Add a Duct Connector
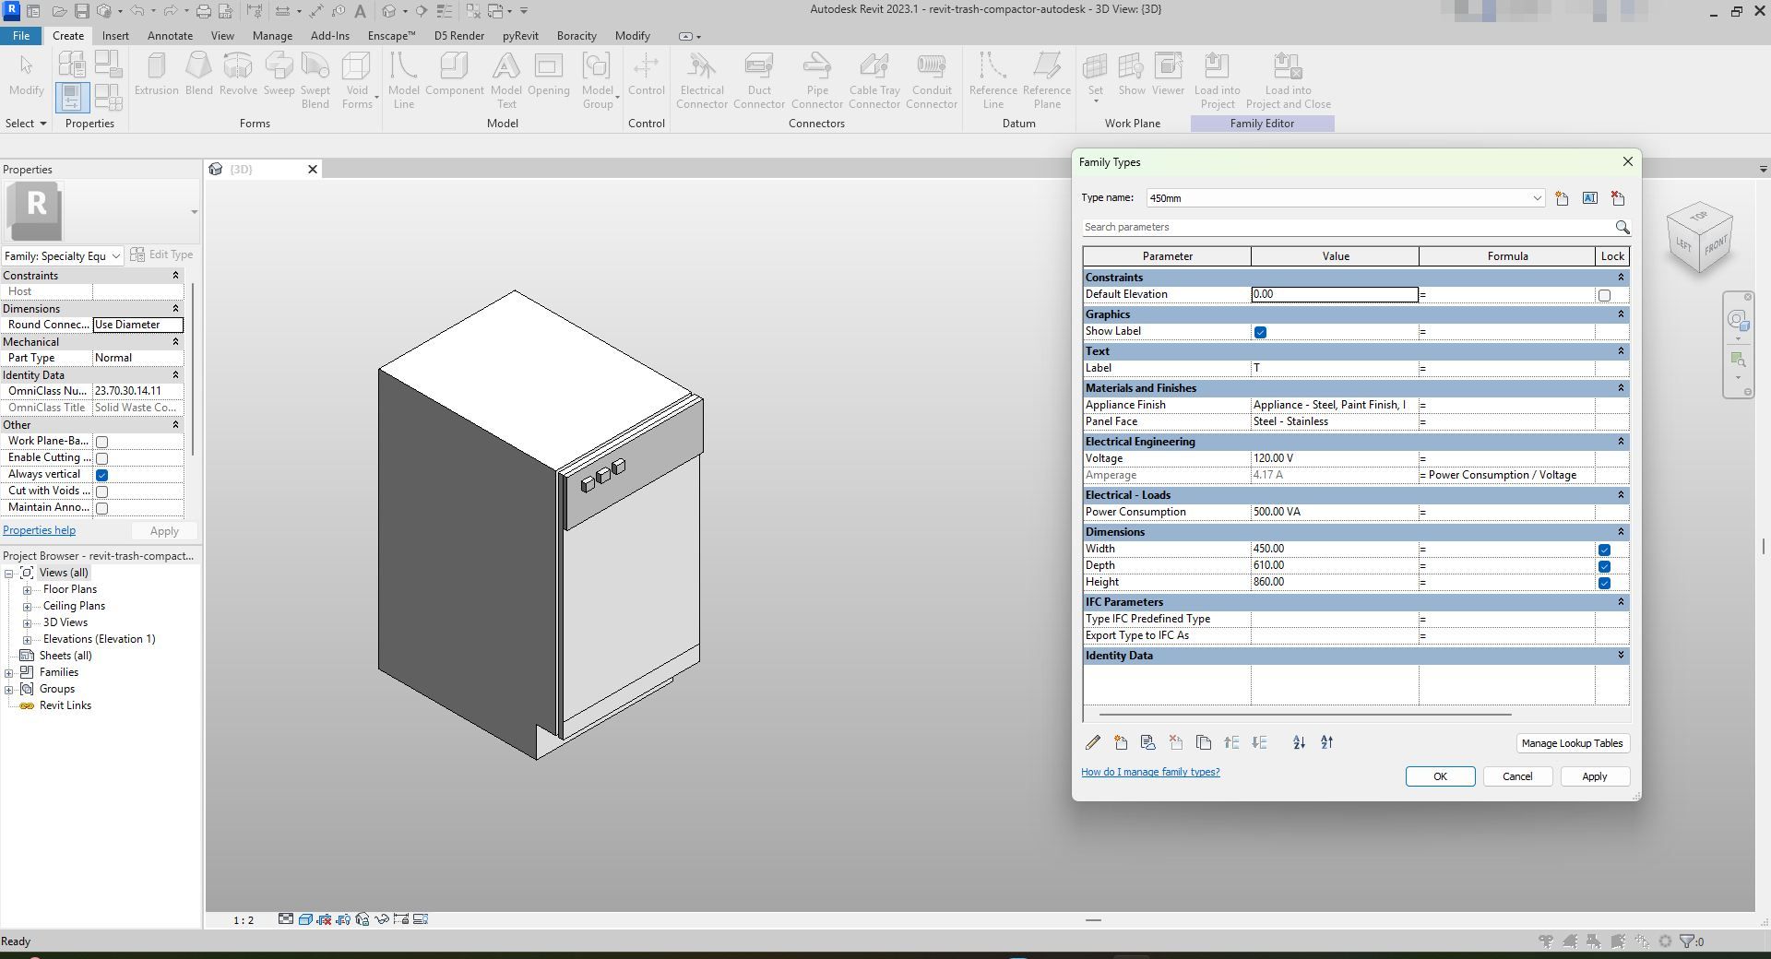 click(759, 80)
